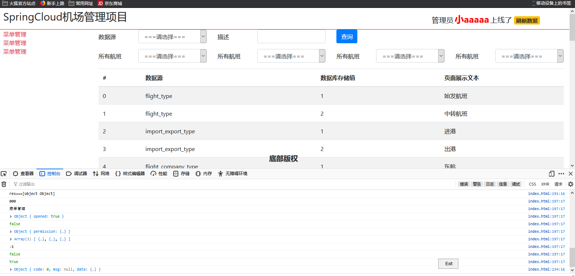Click the blue 查询 button

click(x=347, y=36)
